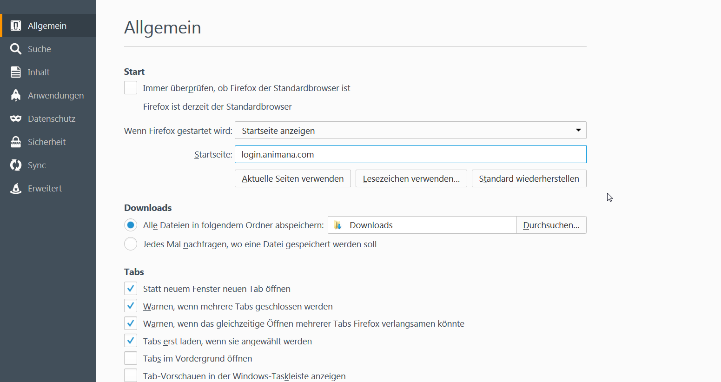Uncheck 'Tabs erst laden' checkbox
The height and width of the screenshot is (382, 721).
131,341
